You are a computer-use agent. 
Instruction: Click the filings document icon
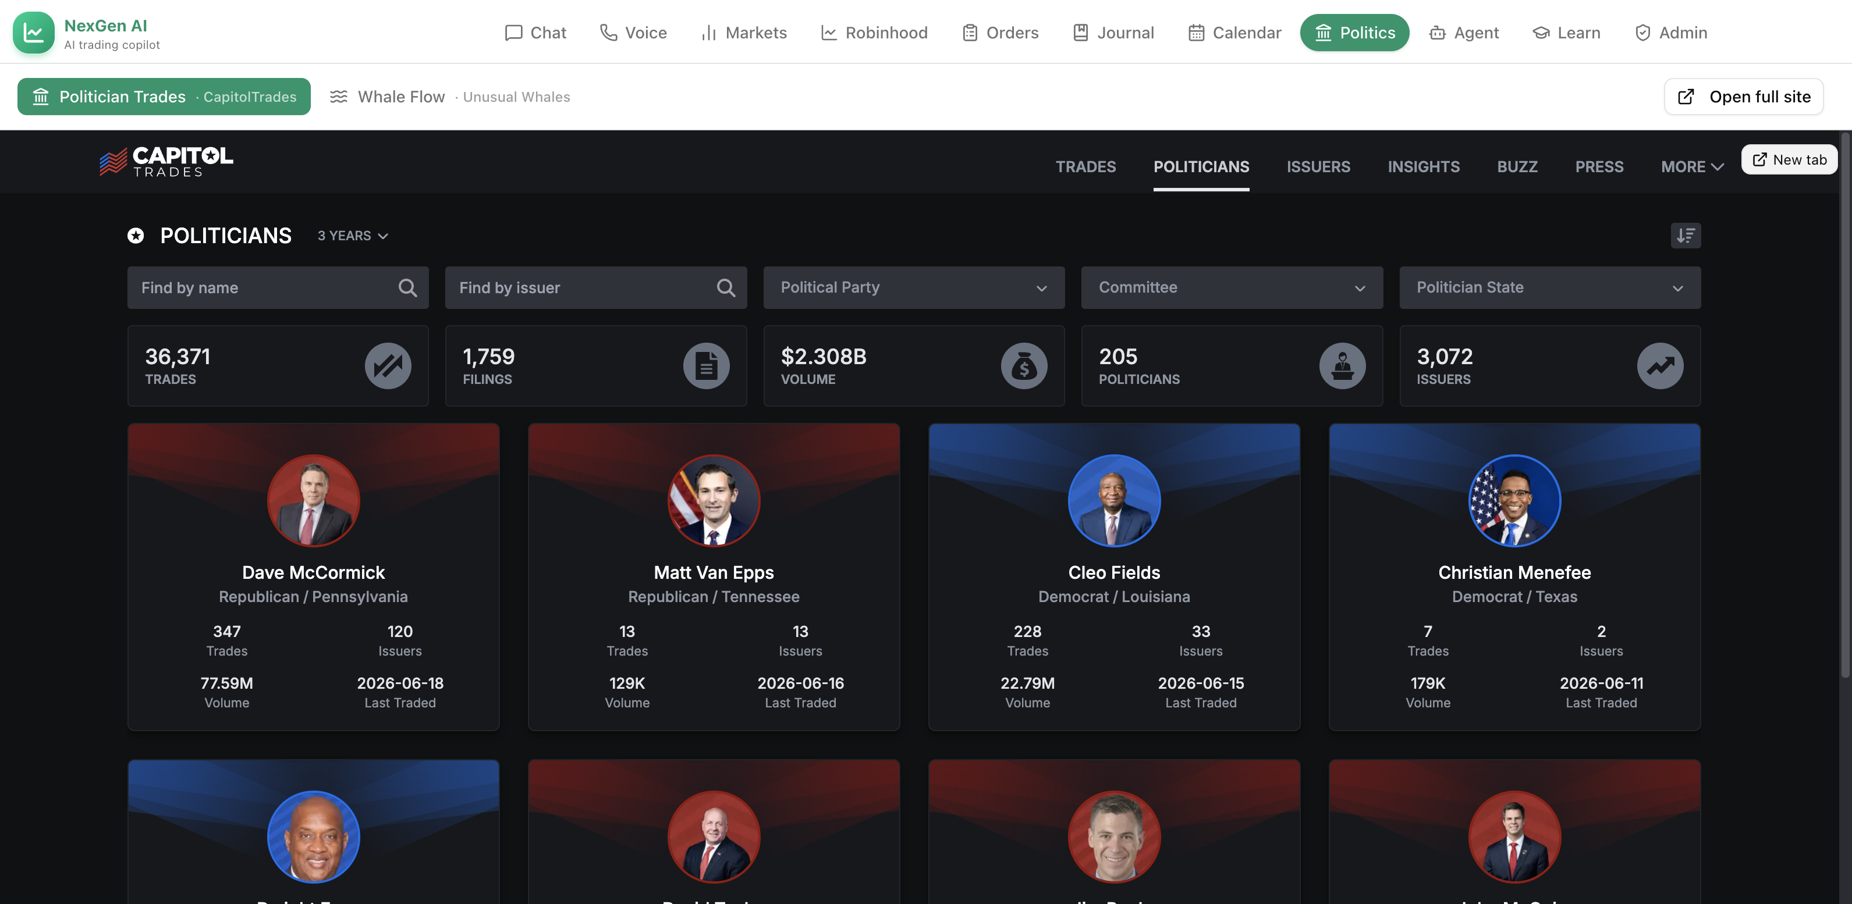(x=706, y=366)
